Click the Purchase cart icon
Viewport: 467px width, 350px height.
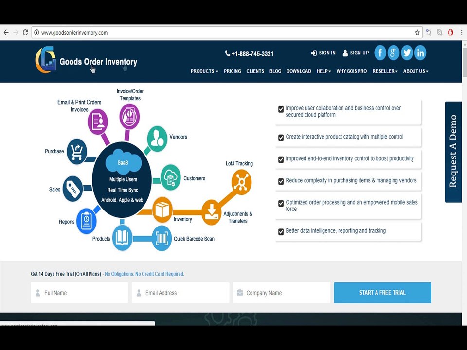tap(76, 152)
